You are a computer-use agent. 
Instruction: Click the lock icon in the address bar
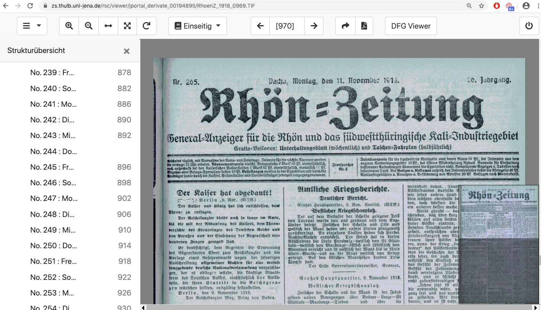click(46, 6)
